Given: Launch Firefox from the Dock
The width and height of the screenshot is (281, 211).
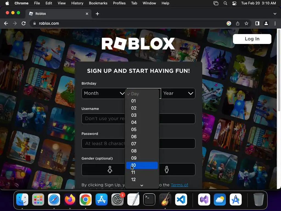Looking at the screenshot, I should click(70, 199).
